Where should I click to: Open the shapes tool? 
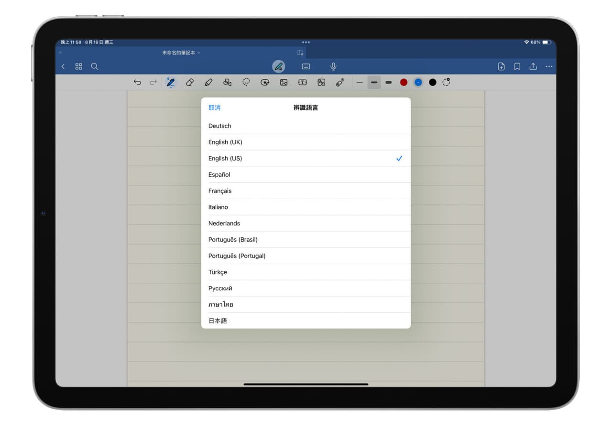227,82
